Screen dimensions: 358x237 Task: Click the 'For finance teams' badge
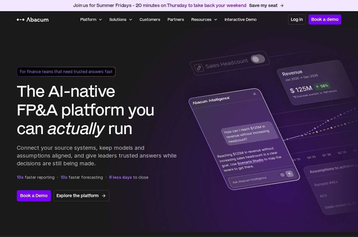click(x=66, y=72)
